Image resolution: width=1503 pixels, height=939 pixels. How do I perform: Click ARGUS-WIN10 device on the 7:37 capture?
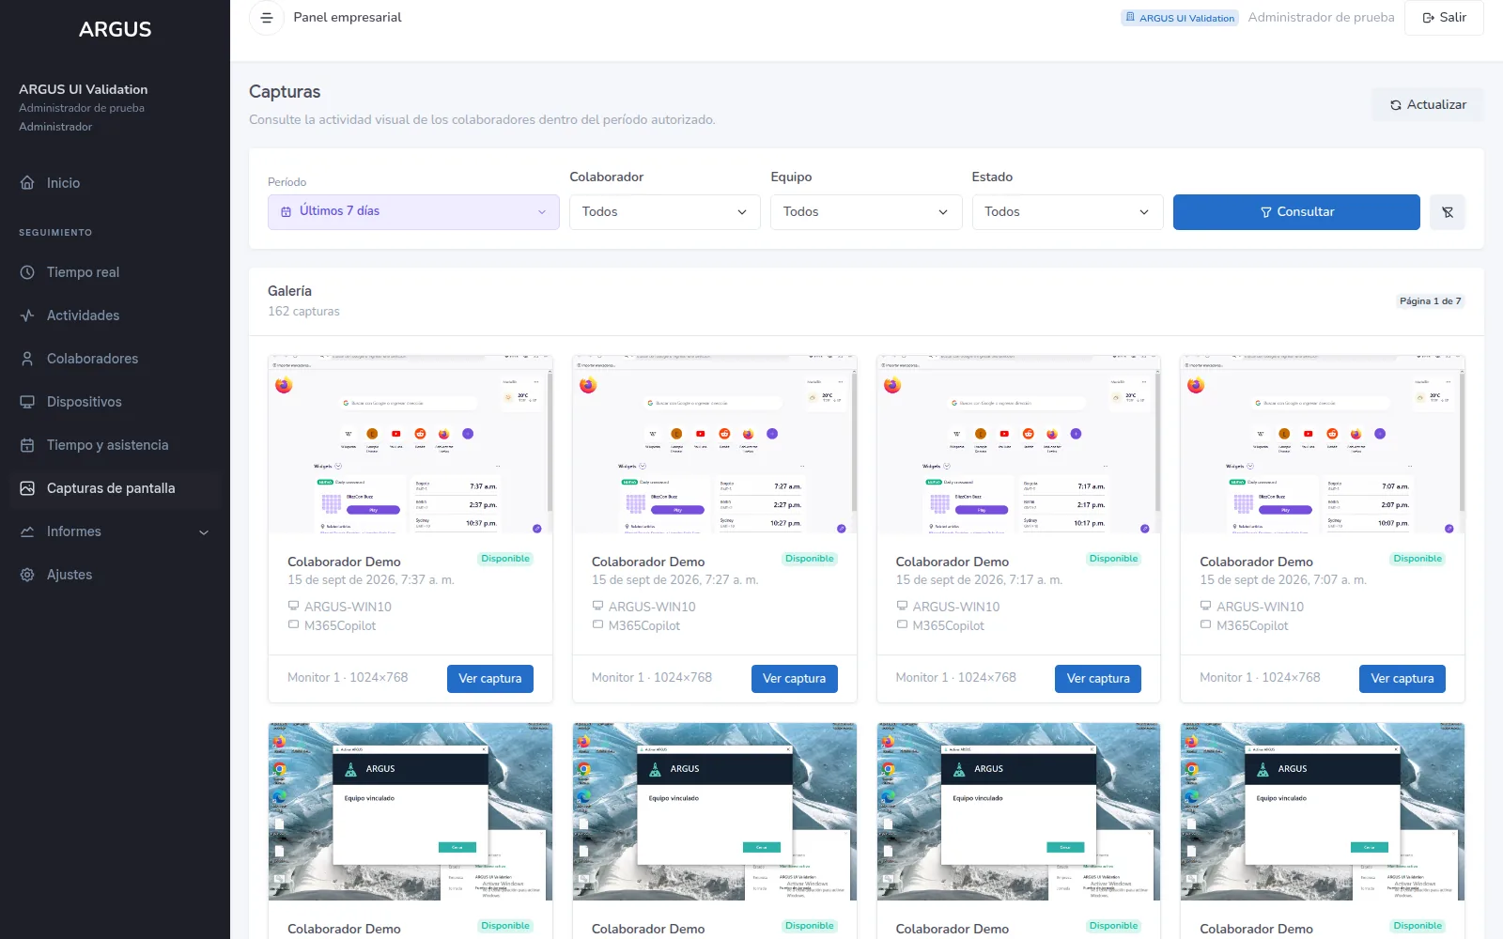click(x=348, y=607)
